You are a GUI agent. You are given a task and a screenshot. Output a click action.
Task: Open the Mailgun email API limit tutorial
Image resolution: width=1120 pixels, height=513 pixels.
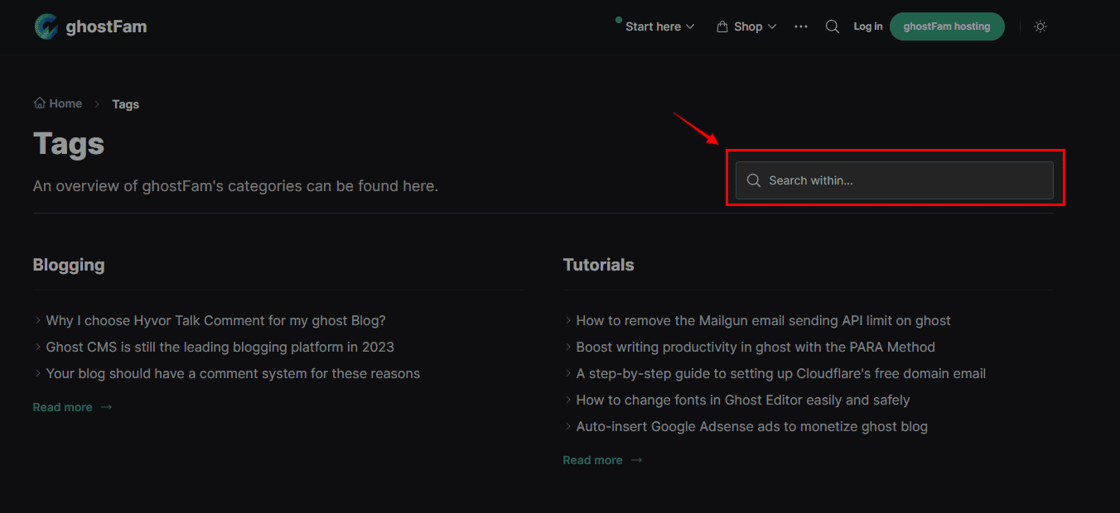762,320
